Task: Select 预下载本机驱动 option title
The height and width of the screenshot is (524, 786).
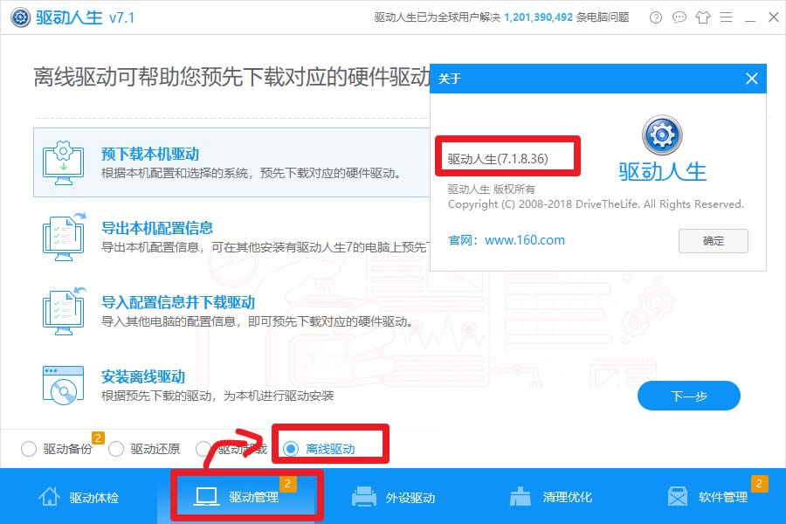Action: coord(150,154)
